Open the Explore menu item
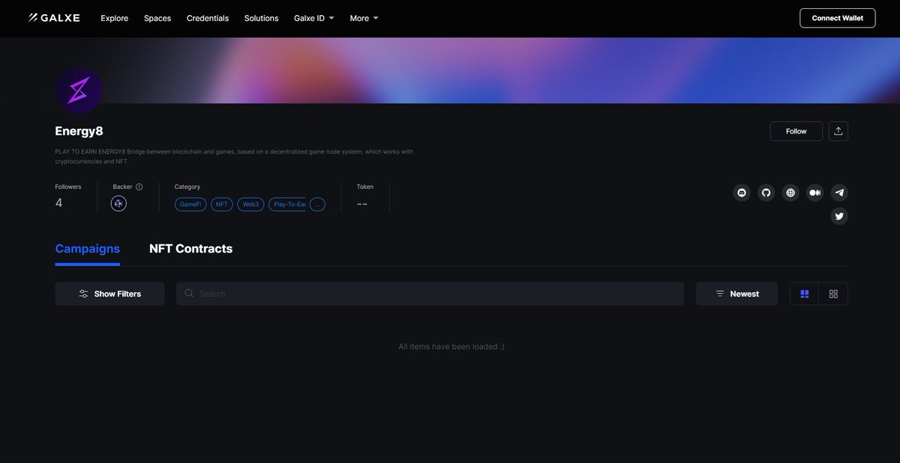 pos(115,18)
